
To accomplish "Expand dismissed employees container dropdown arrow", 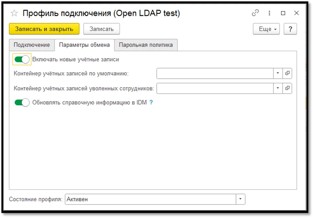I will [277, 88].
